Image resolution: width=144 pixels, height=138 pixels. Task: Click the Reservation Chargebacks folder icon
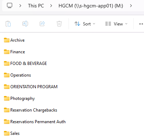pos(7,110)
